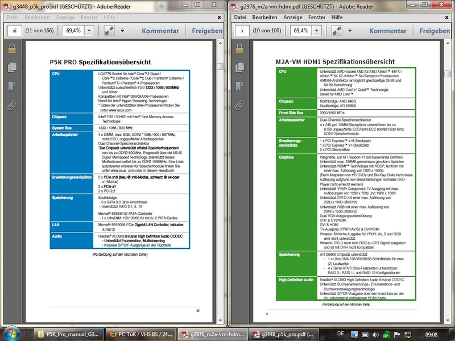Click zoom field 69,4% in P5K PRO window
Screen dimensions: 455x341
click(74, 31)
